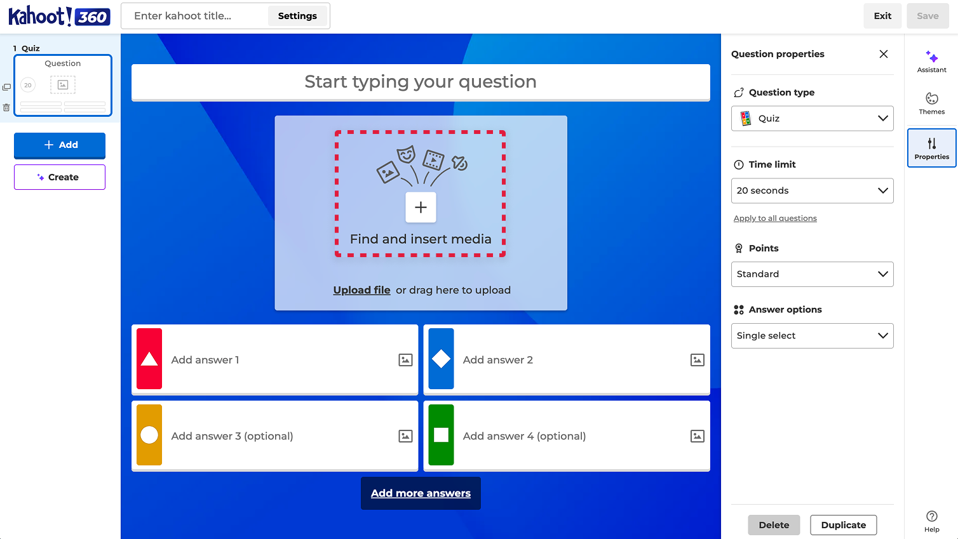Click the Add more answers button

point(421,493)
